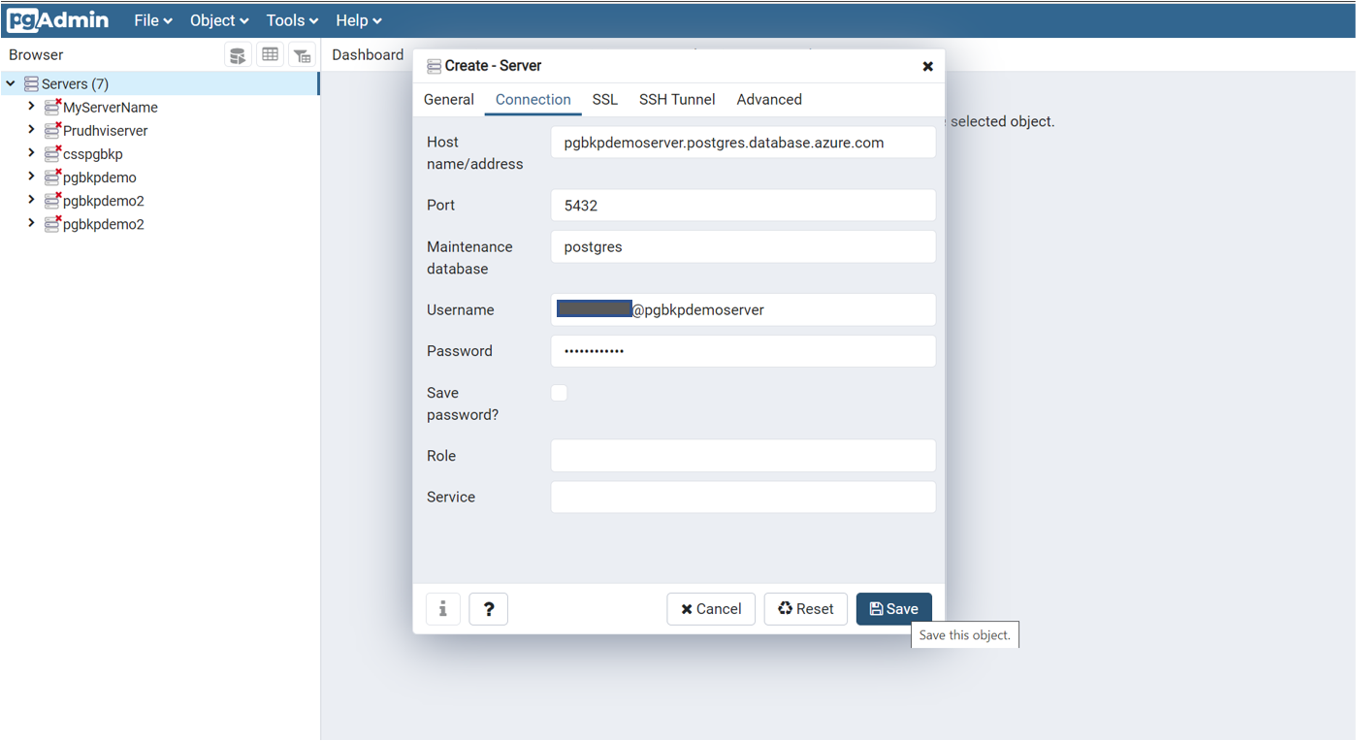The height and width of the screenshot is (741, 1356).
Task: Switch to the Advanced tab
Action: click(x=768, y=99)
